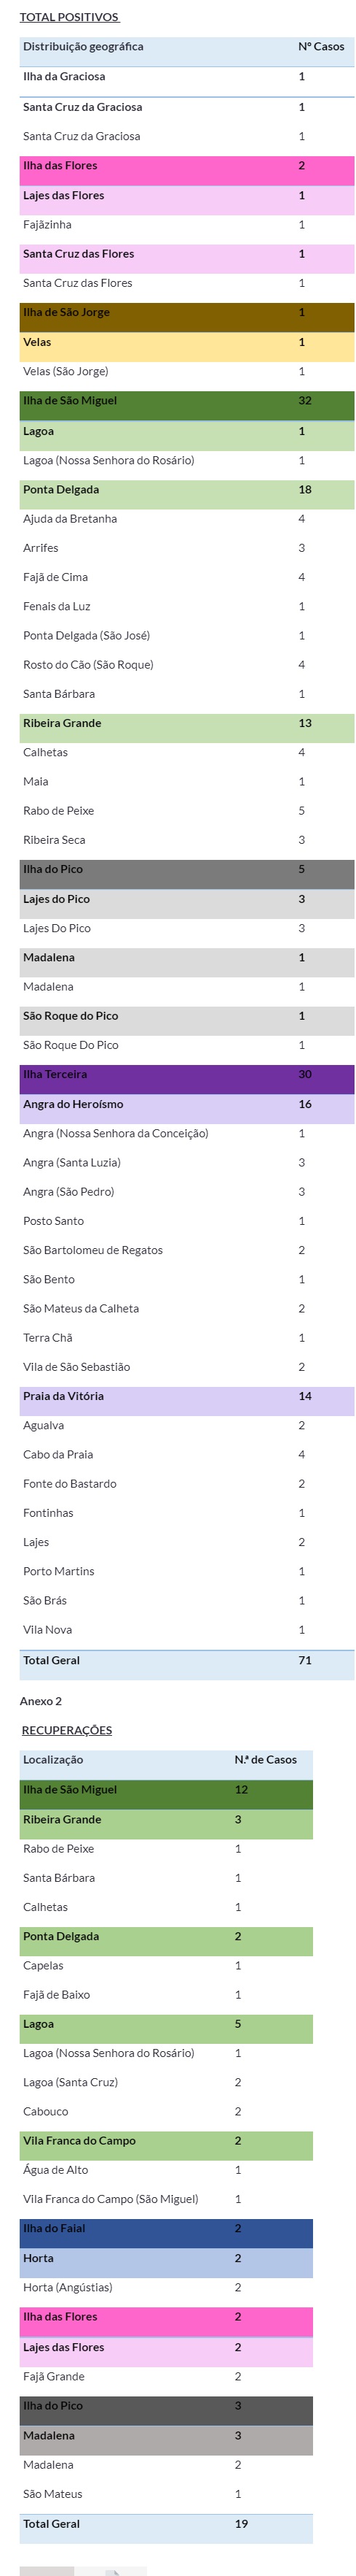Click the Localização column header
The height and width of the screenshot is (2576, 356).
tap(53, 1760)
